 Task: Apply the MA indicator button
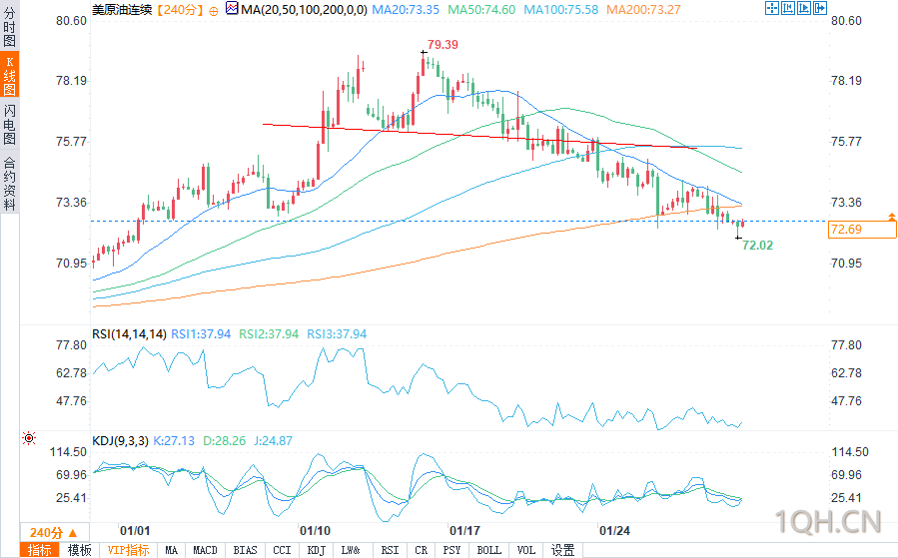coord(171,550)
